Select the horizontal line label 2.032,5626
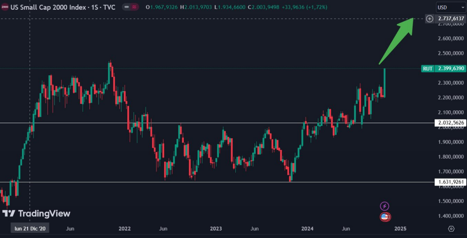 (x=451, y=123)
